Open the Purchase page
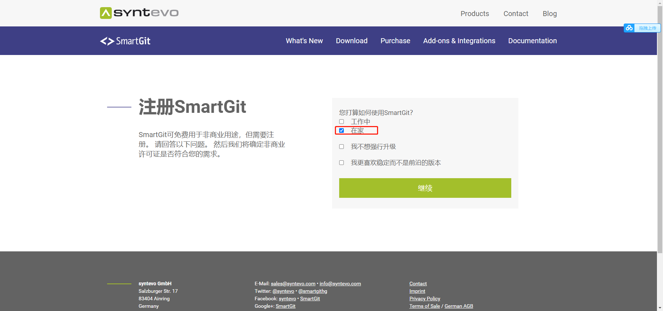 (395, 41)
